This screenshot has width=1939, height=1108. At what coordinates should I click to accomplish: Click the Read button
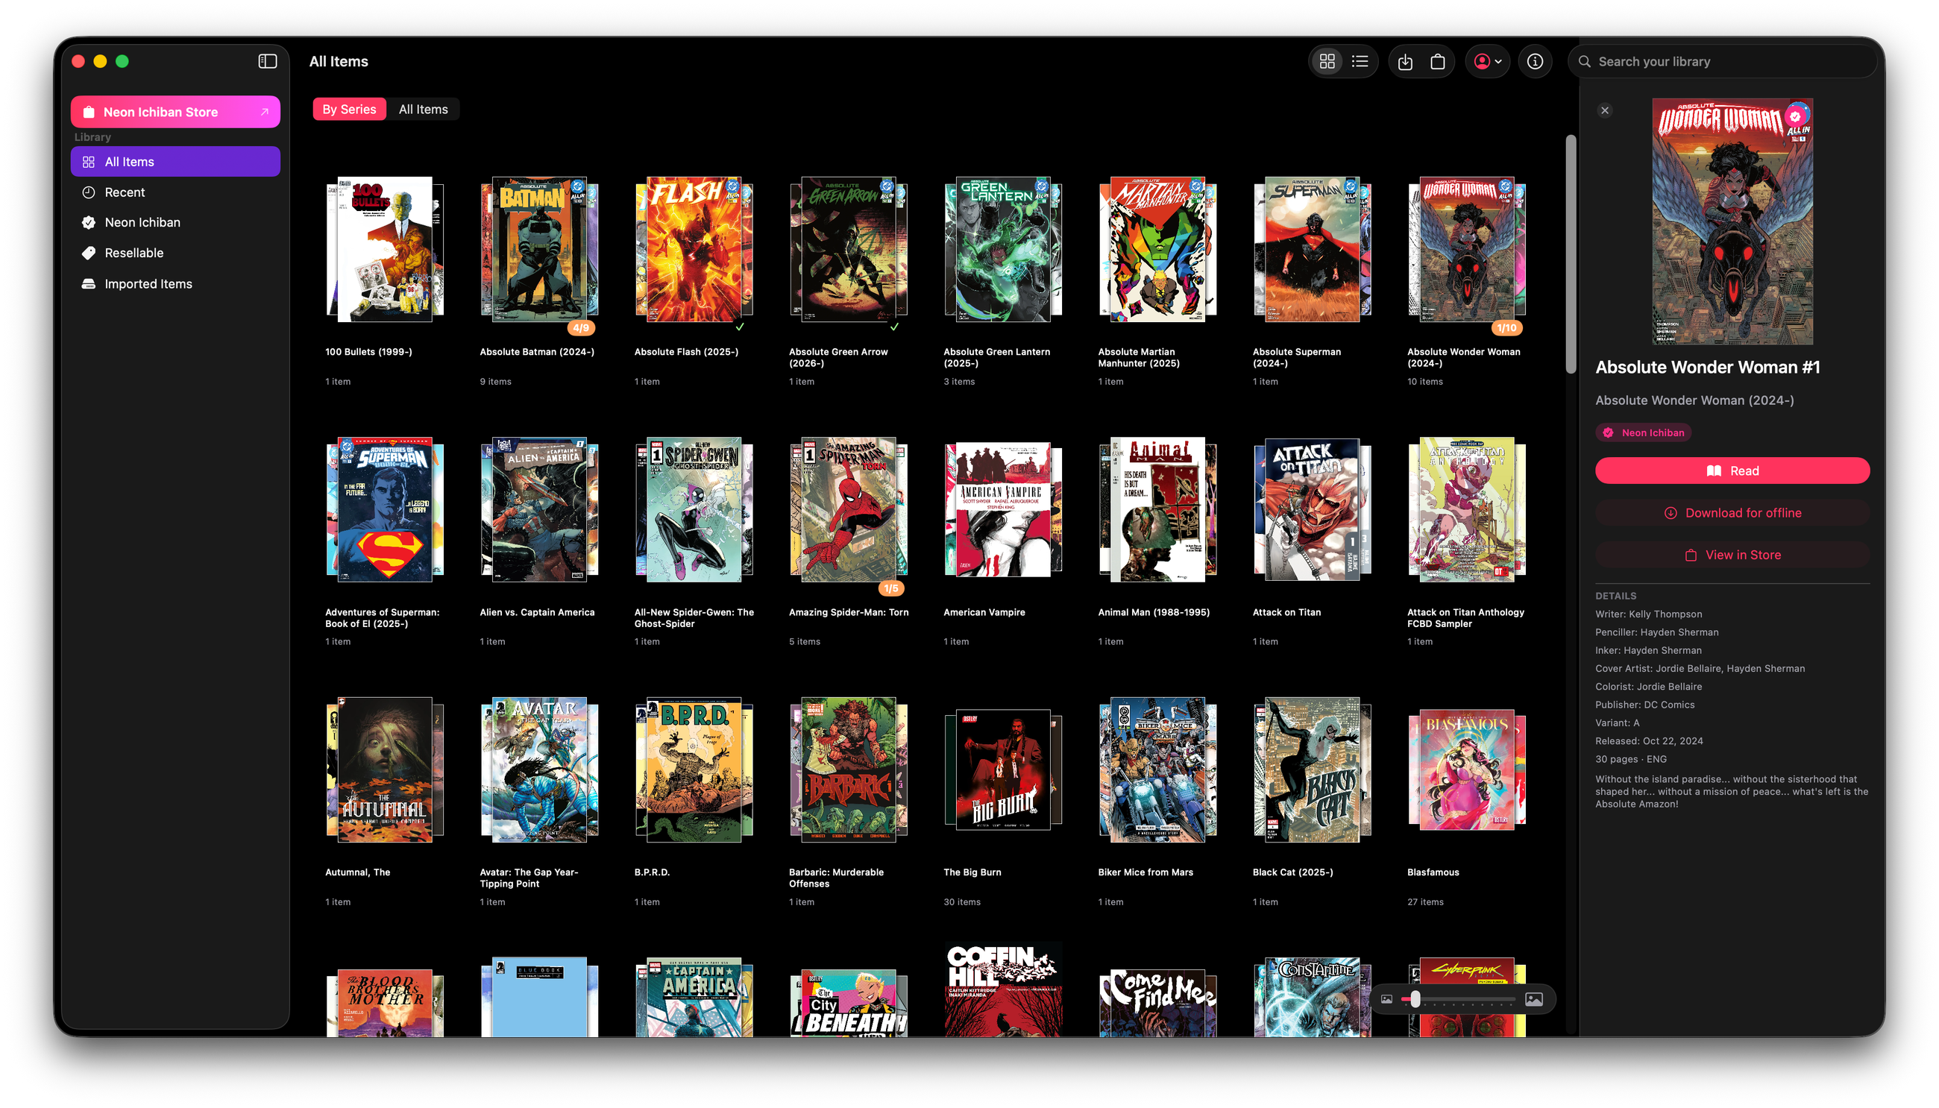point(1732,470)
